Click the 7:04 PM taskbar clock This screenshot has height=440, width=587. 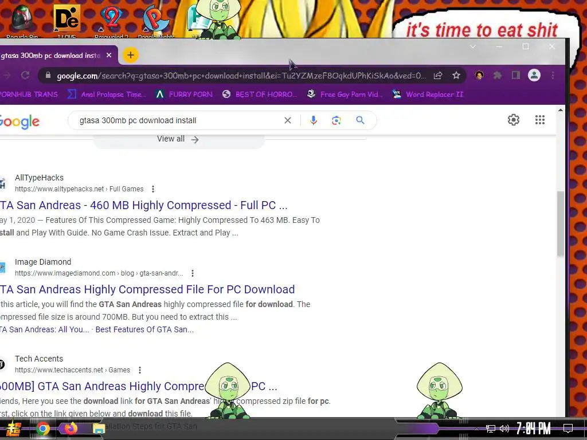[x=533, y=429]
